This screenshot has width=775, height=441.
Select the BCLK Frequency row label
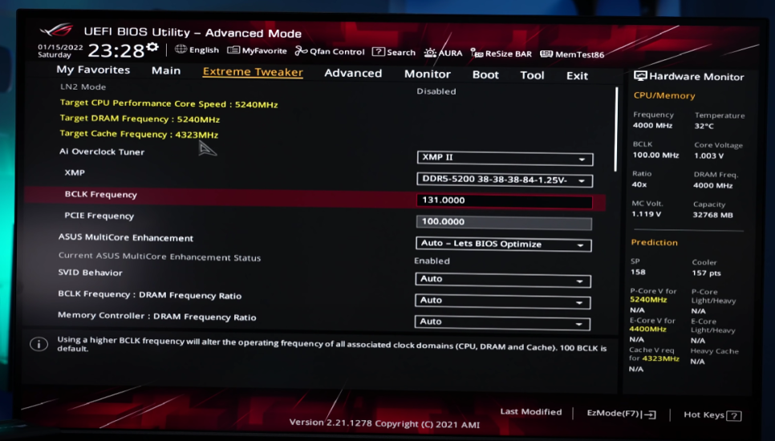(x=100, y=194)
